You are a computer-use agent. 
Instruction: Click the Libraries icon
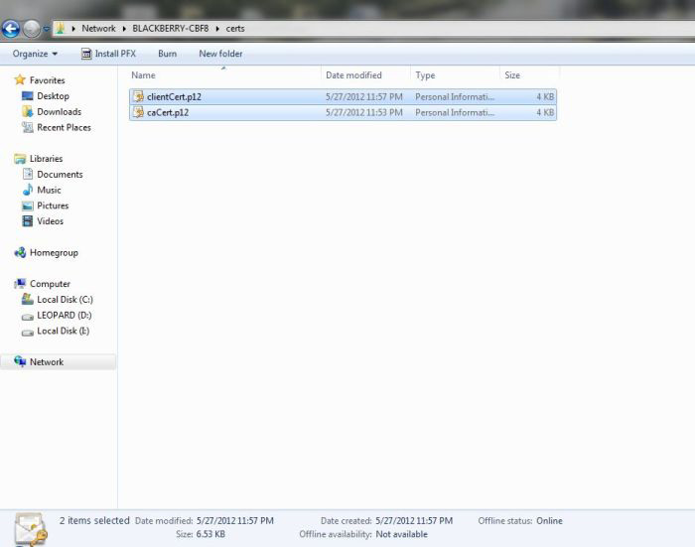tap(20, 158)
